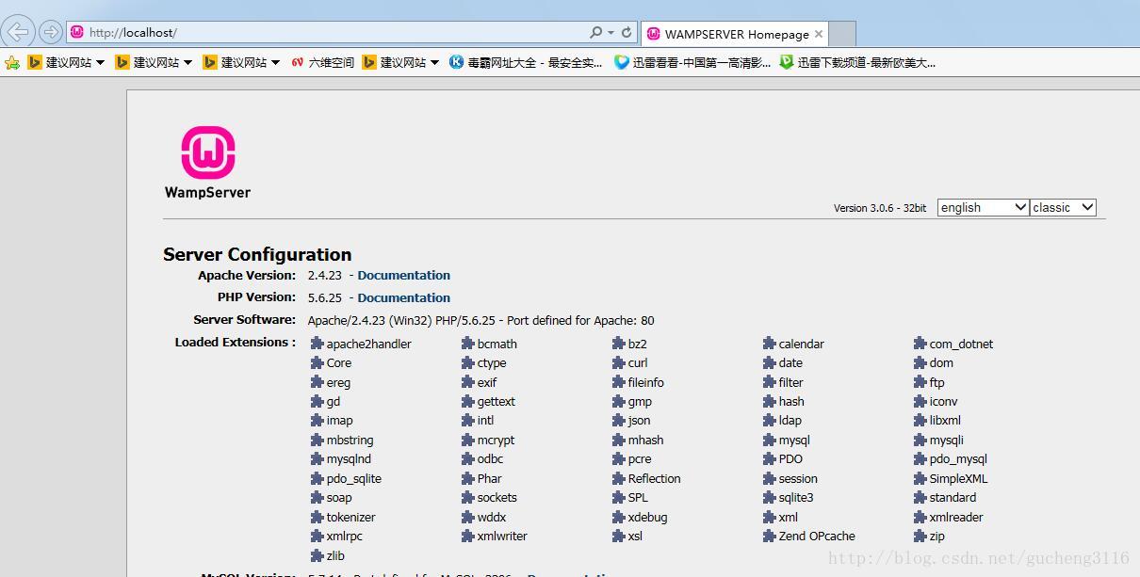Click the ctype extension name
The image size is (1140, 577).
click(492, 363)
